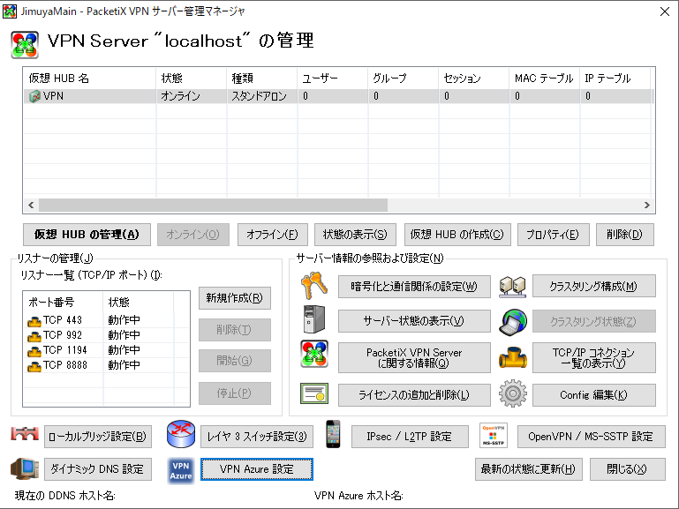The width and height of the screenshot is (679, 509).
Task: Click the keys icon for encryption settings
Action: pyautogui.click(x=314, y=286)
